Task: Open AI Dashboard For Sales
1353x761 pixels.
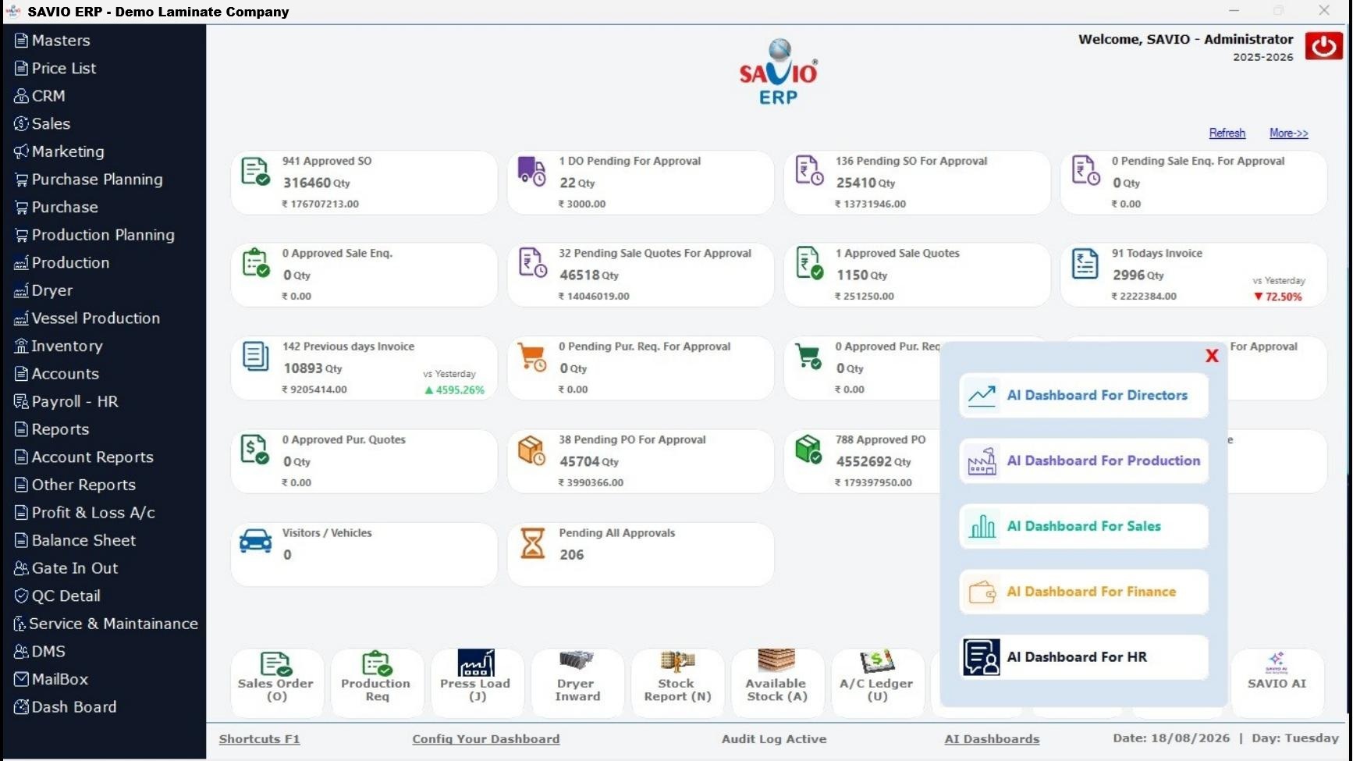Action: [1084, 527]
